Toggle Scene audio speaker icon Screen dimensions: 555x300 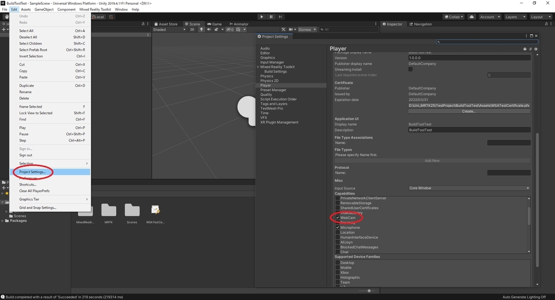(x=209, y=30)
